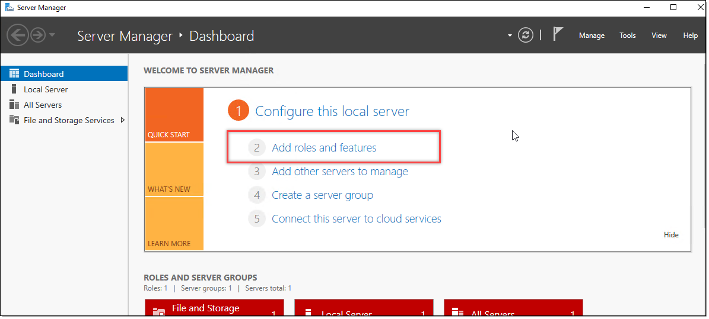709x319 pixels.
Task: Open dropdown arrow left of refresh
Action: click(x=510, y=36)
